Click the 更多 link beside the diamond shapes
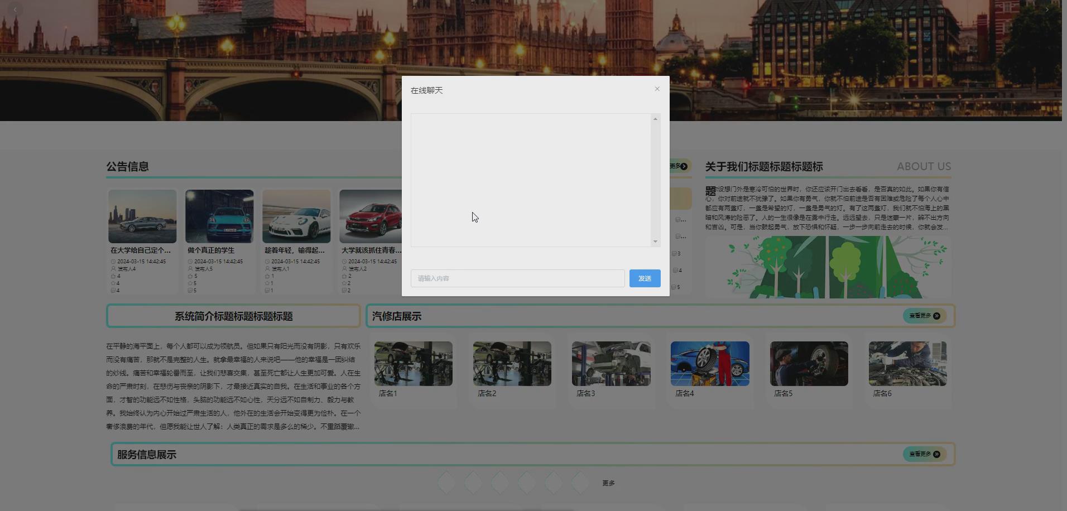Image resolution: width=1067 pixels, height=511 pixels. tap(608, 483)
